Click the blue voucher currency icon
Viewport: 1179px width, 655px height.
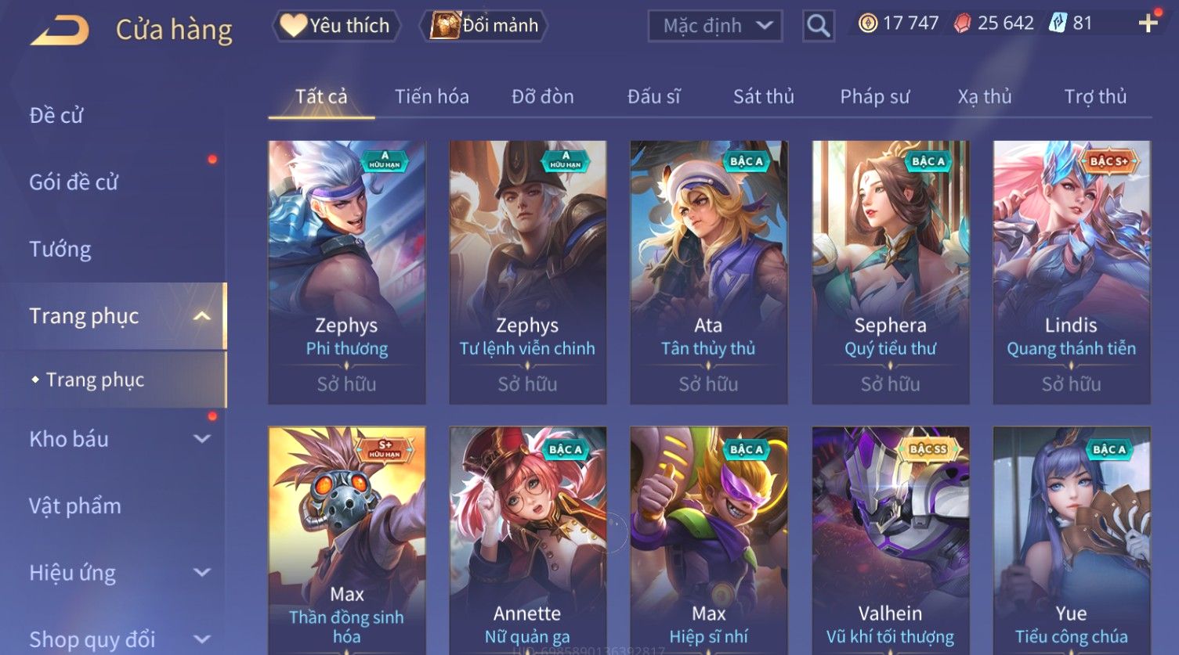coord(1058,23)
